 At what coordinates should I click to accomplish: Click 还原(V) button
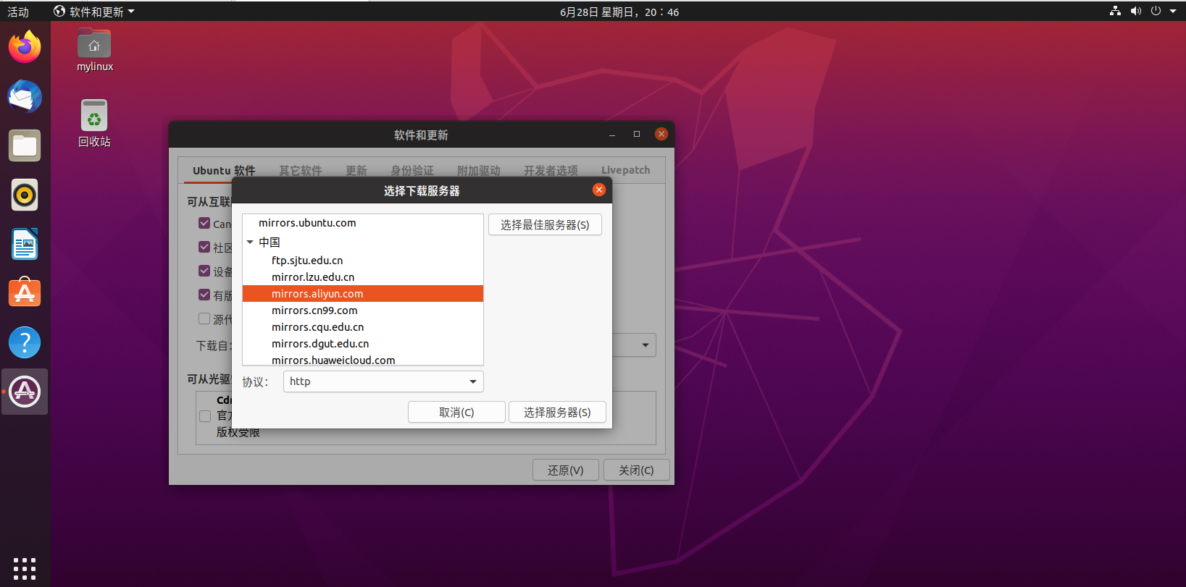coord(565,470)
